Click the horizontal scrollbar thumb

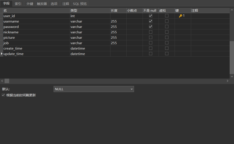point(7,81)
